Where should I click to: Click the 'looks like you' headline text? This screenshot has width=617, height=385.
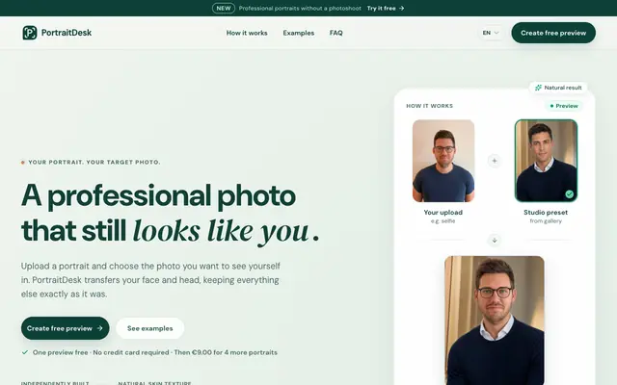[221, 231]
